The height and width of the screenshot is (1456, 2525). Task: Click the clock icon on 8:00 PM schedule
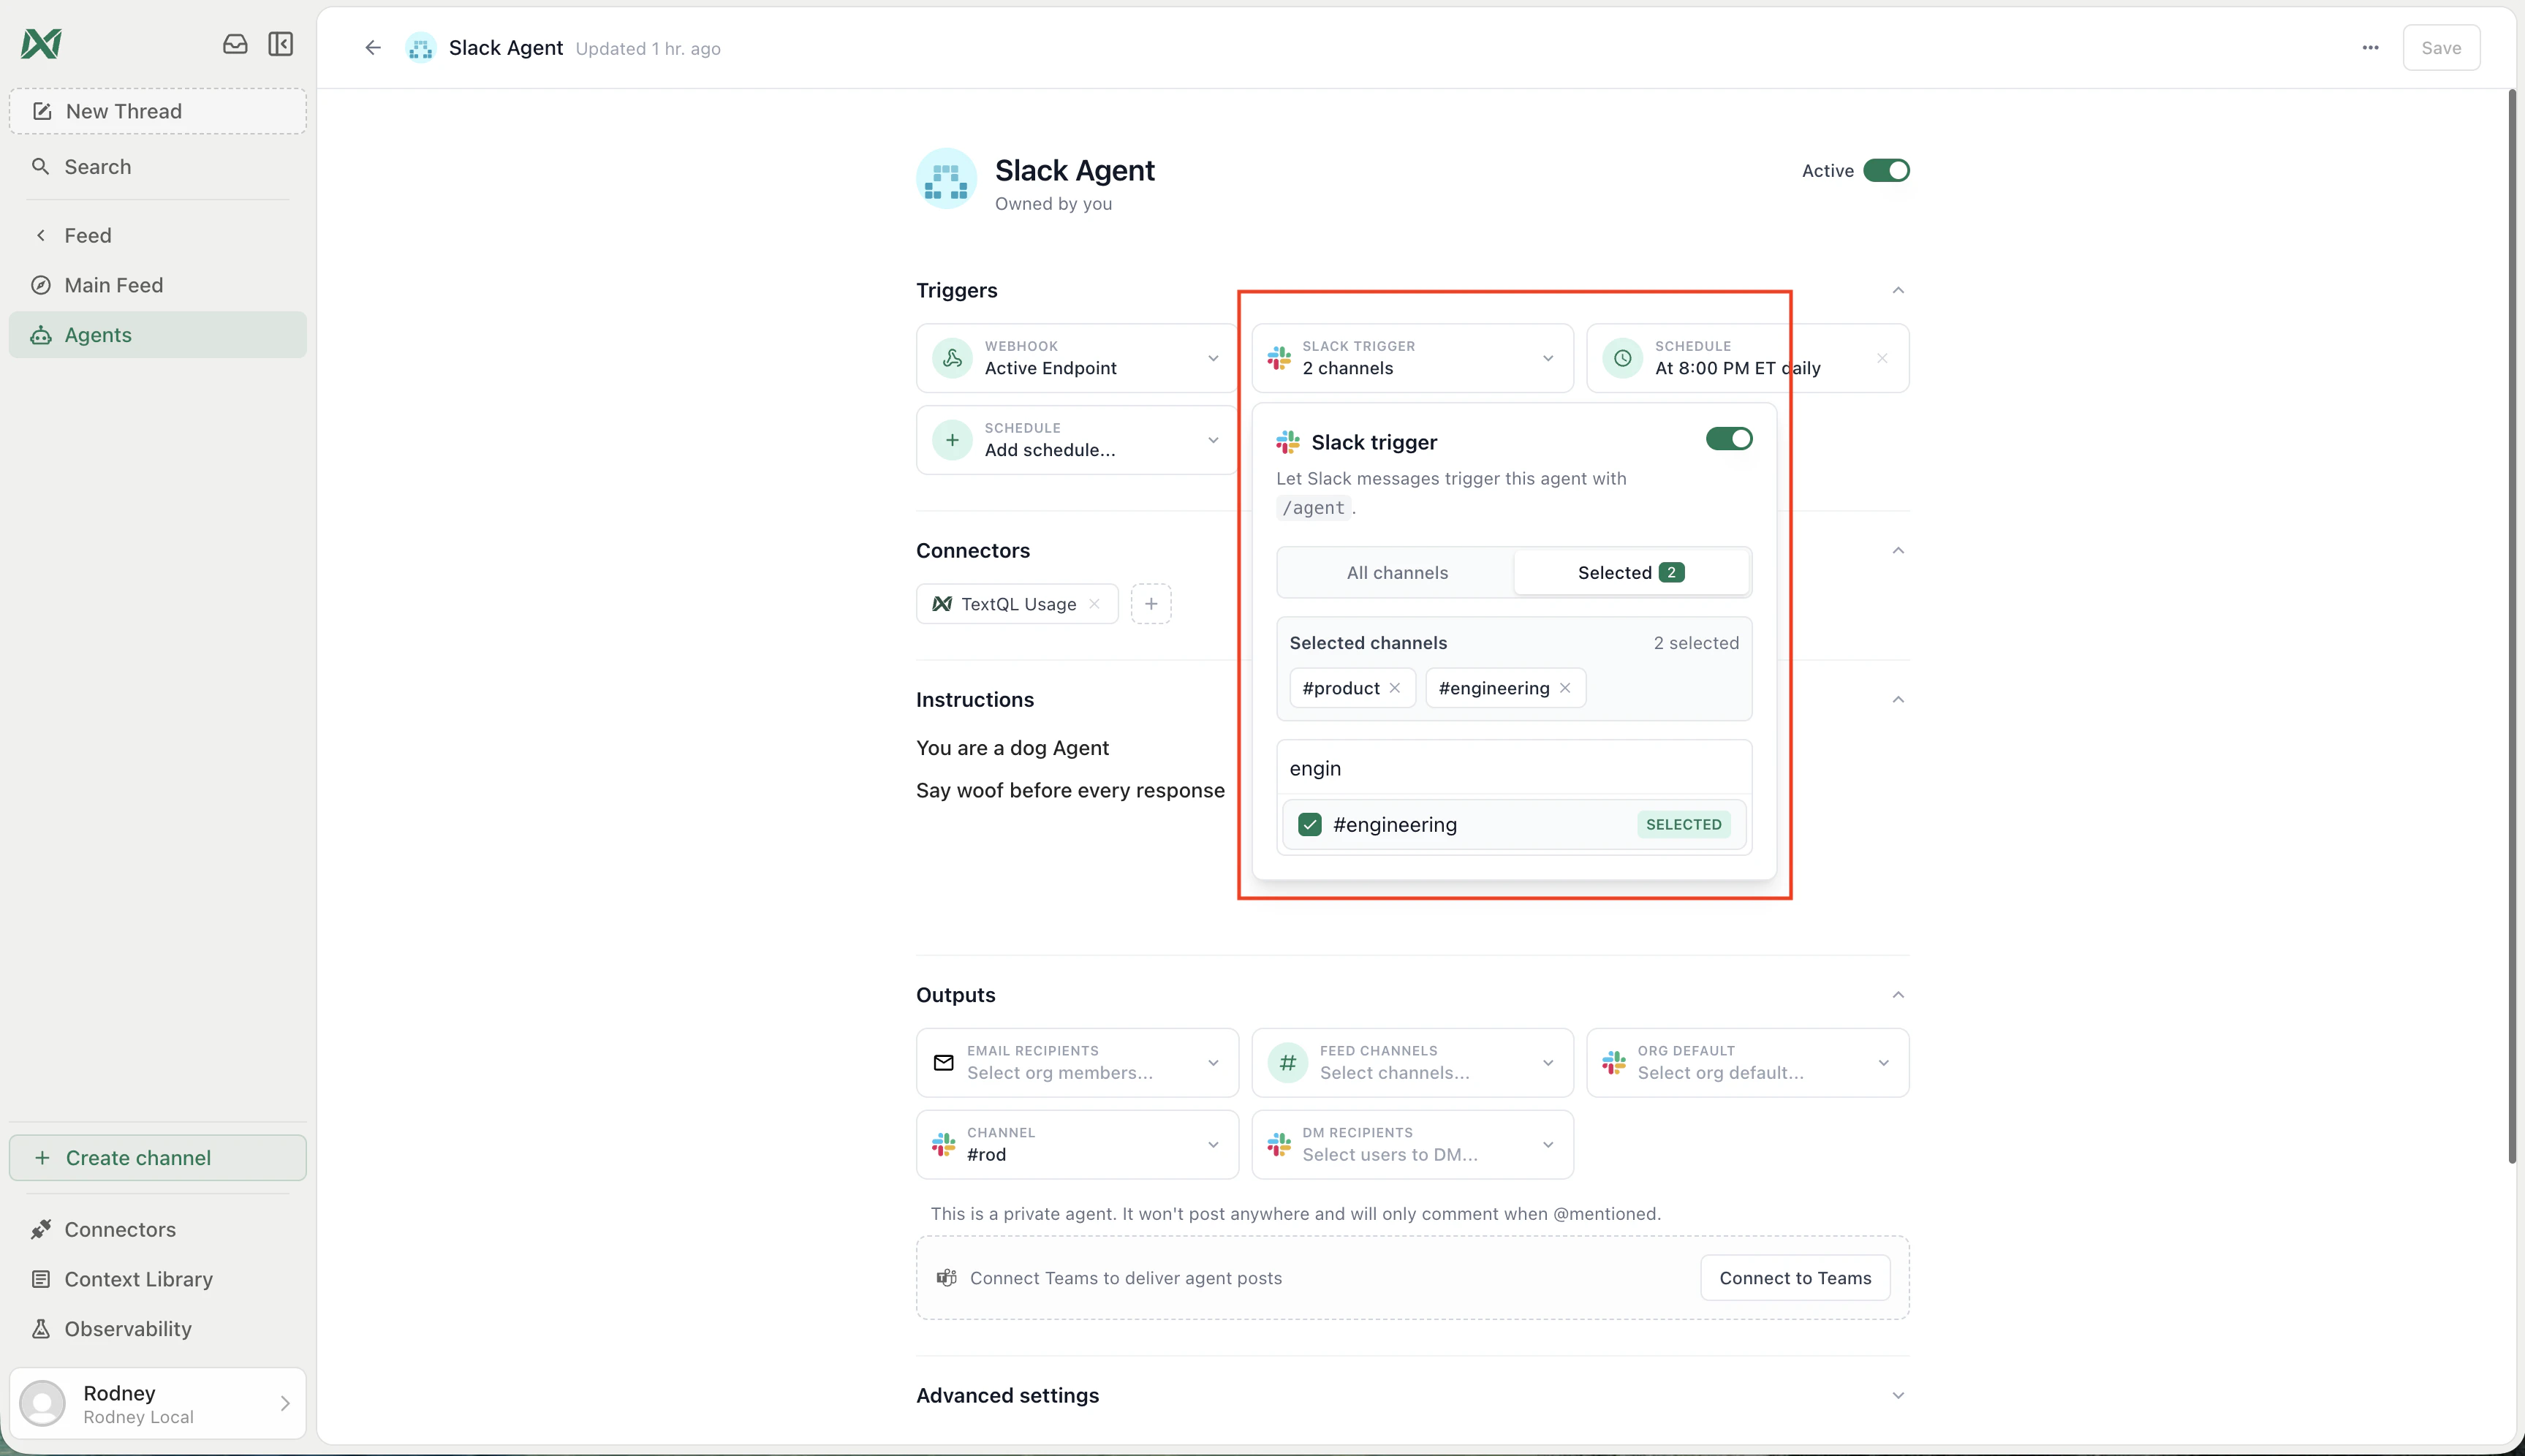1622,358
